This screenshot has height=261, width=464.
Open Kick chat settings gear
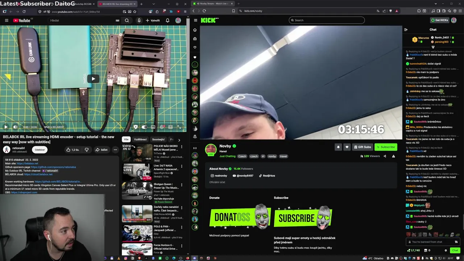coord(446,250)
